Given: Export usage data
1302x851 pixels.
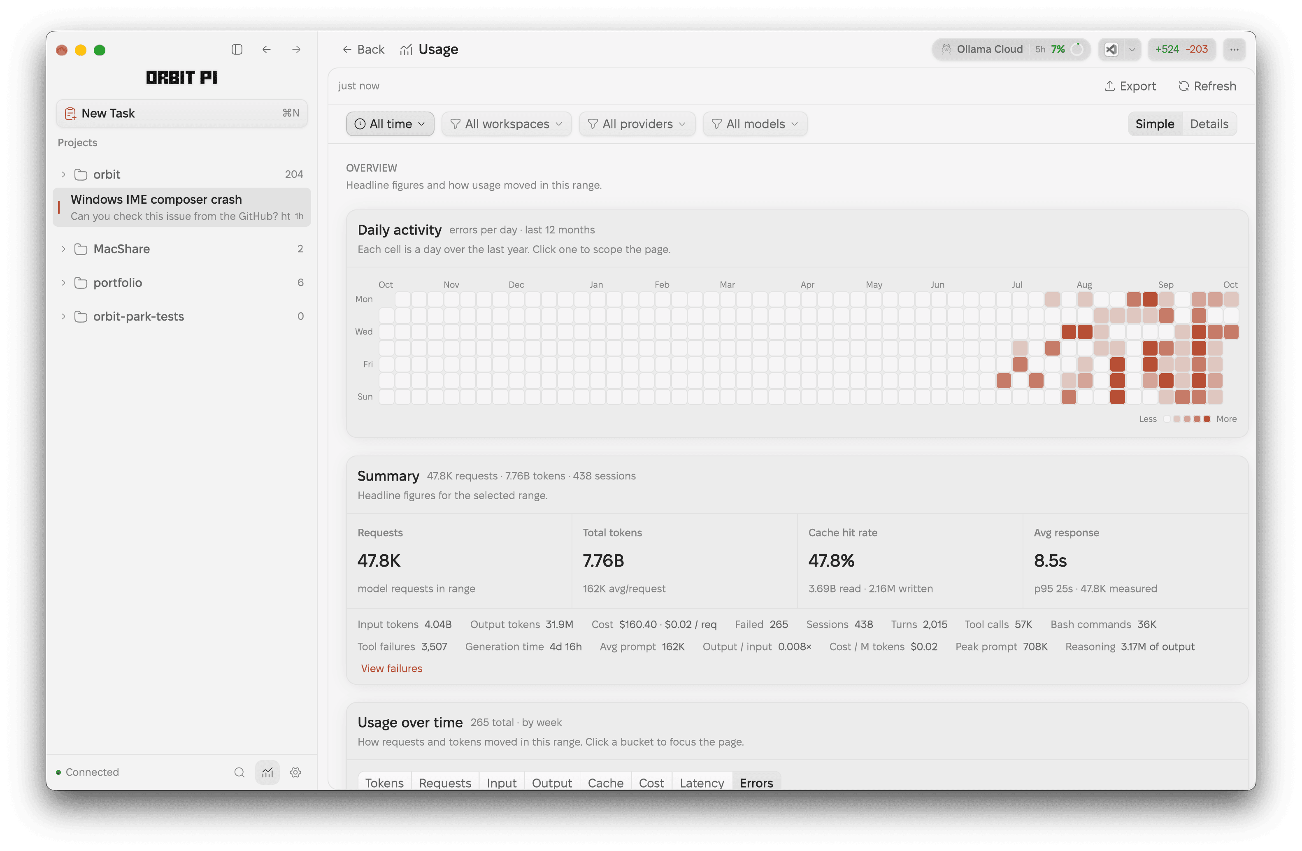Looking at the screenshot, I should click(x=1130, y=86).
